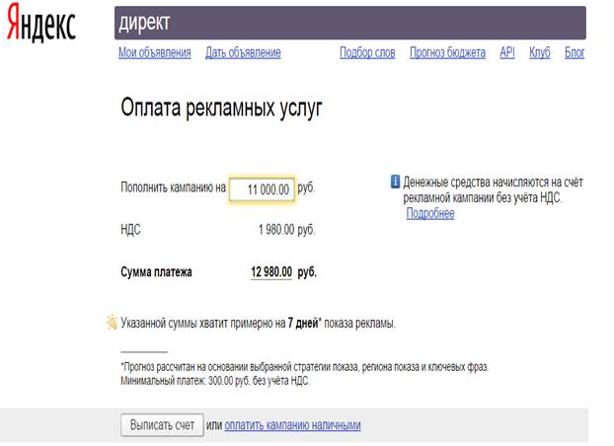Click the Выписать счет button
The height and width of the screenshot is (446, 614).
pyautogui.click(x=162, y=425)
